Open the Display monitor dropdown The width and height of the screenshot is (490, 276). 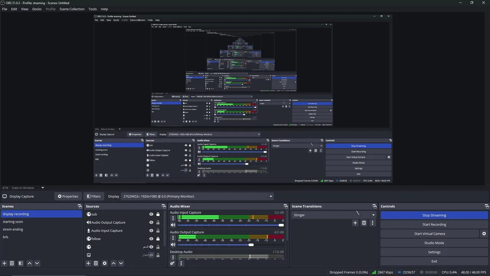coord(198,196)
